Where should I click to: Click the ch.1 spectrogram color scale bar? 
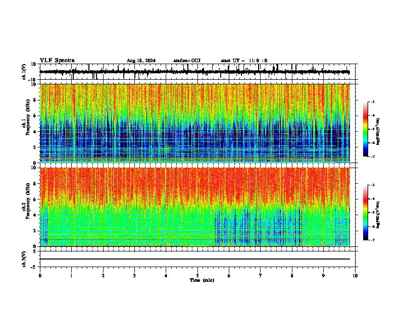[x=366, y=129]
